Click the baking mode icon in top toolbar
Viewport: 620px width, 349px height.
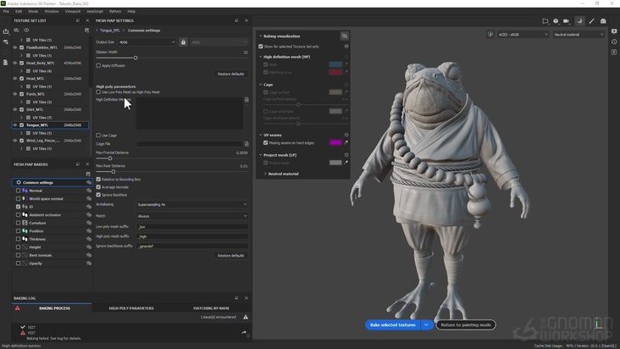pos(579,21)
